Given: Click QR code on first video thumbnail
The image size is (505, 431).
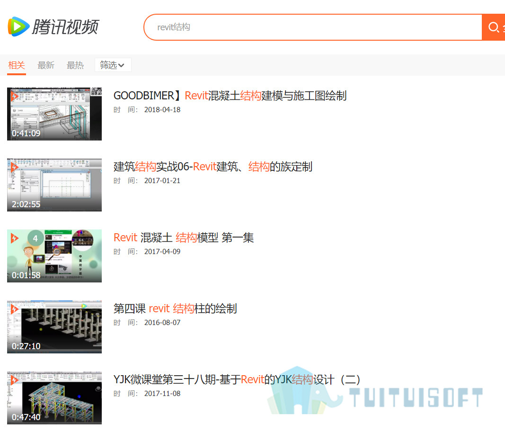Looking at the screenshot, I should coord(96,91).
